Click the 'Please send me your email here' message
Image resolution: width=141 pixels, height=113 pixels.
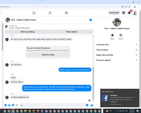(x=57, y=88)
